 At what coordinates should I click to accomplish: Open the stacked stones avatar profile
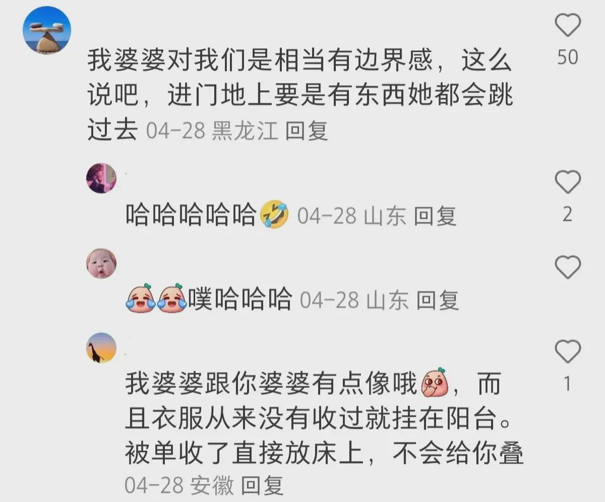coord(47,31)
